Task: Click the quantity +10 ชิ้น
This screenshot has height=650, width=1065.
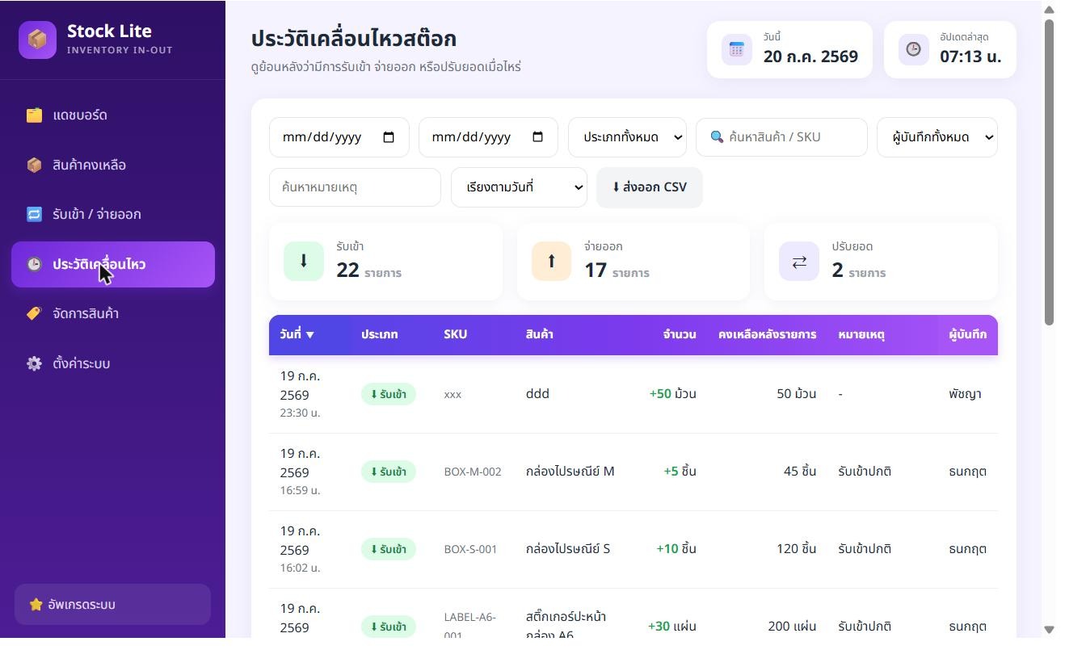Action: [x=676, y=549]
